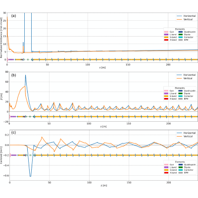Click the 'β [m]' y-axis label of panel (b)
Screen dimensions: 198x198
[1, 97]
